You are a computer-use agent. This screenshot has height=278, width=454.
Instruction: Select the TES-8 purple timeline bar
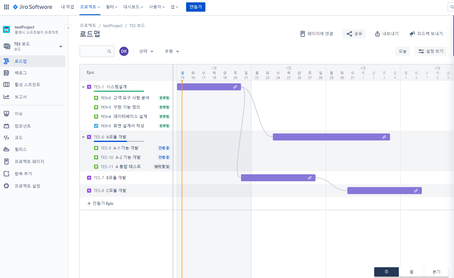click(x=384, y=191)
